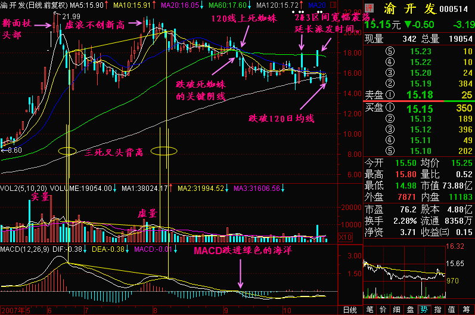Open the 笔 tick-by-tick tab

(370, 310)
